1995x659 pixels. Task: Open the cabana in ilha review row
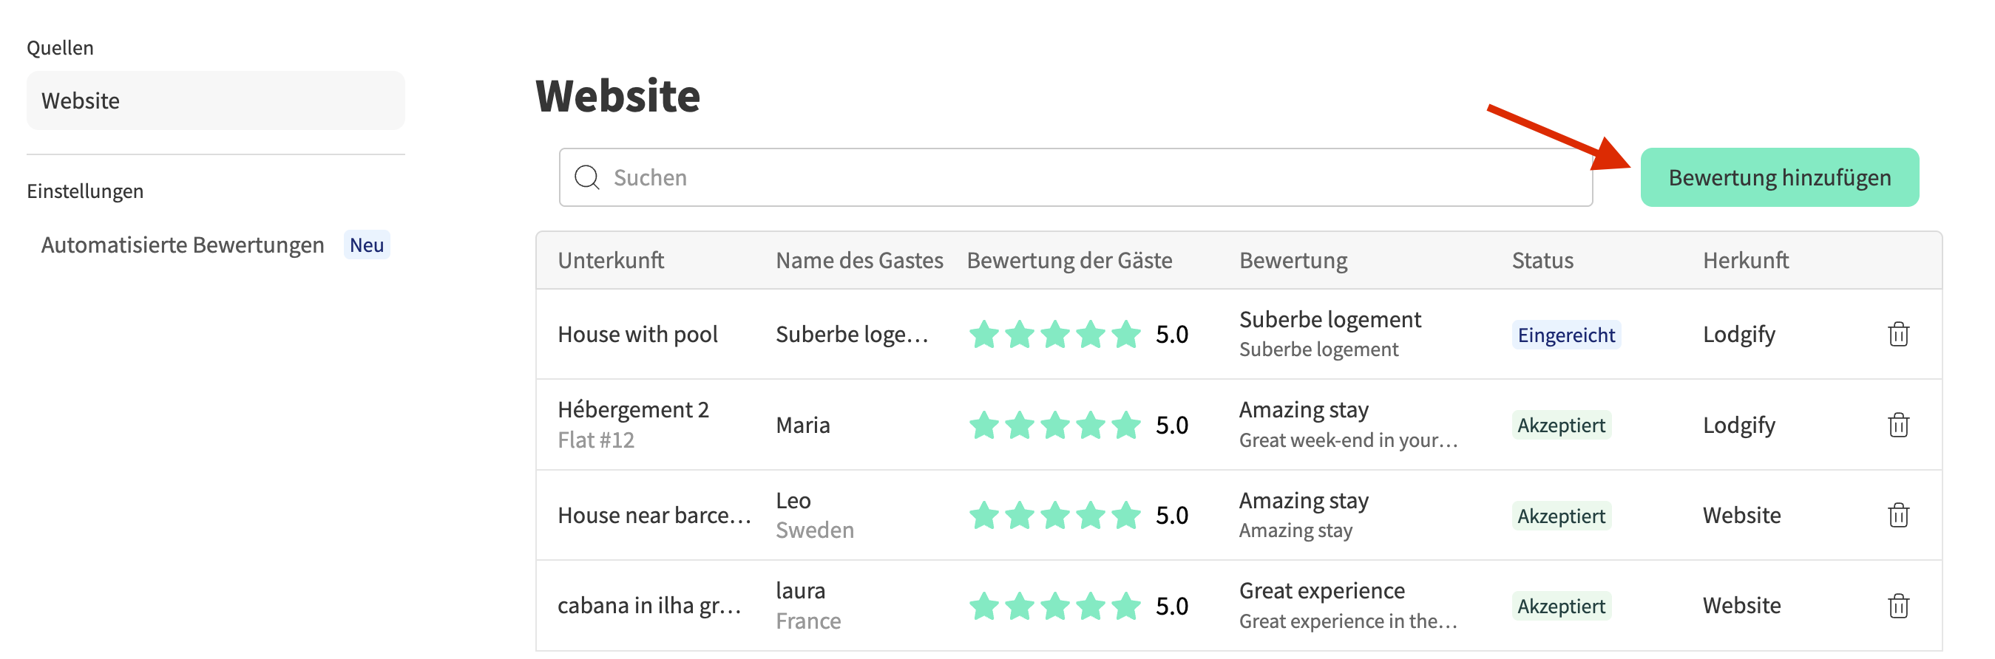point(649,606)
